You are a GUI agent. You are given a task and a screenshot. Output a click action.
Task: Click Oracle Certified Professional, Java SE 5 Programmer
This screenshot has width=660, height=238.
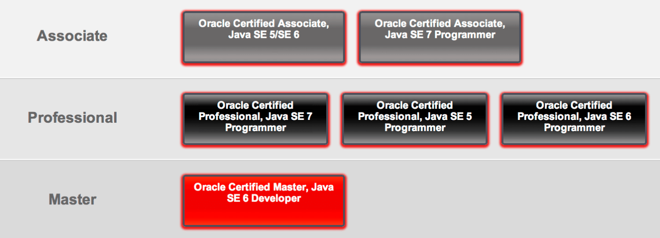click(415, 119)
